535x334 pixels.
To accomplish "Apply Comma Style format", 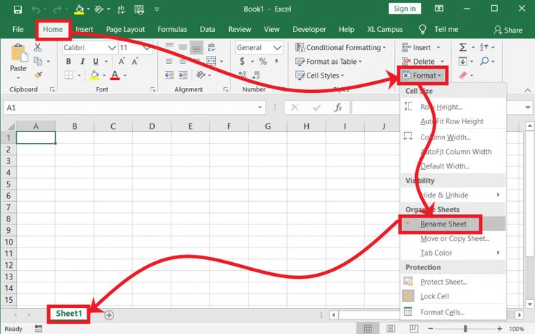I will coord(276,61).
